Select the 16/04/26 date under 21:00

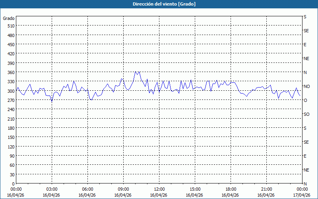pos(266,195)
